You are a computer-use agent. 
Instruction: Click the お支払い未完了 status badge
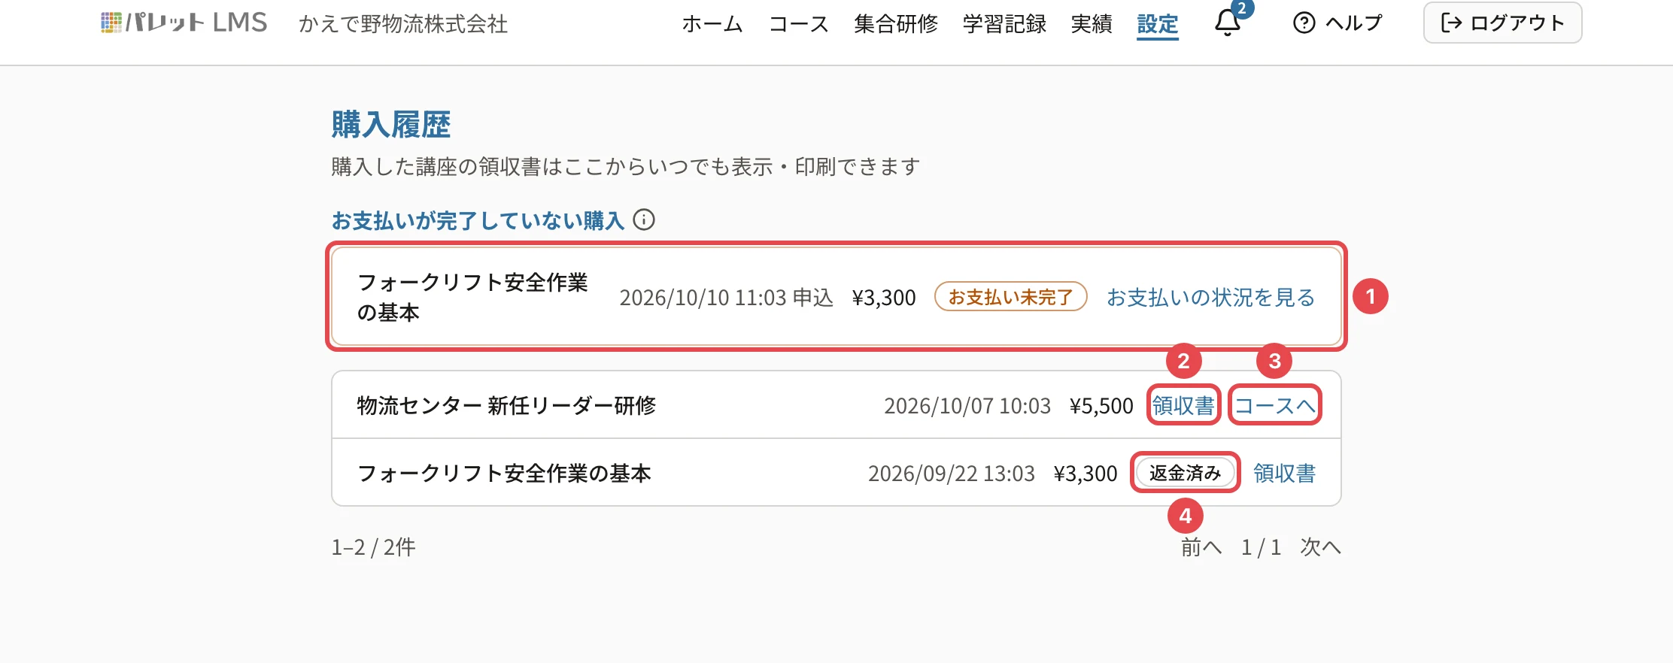click(1010, 296)
